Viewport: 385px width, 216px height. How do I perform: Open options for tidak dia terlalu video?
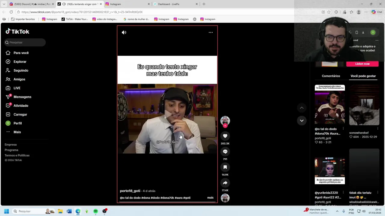click(378, 193)
